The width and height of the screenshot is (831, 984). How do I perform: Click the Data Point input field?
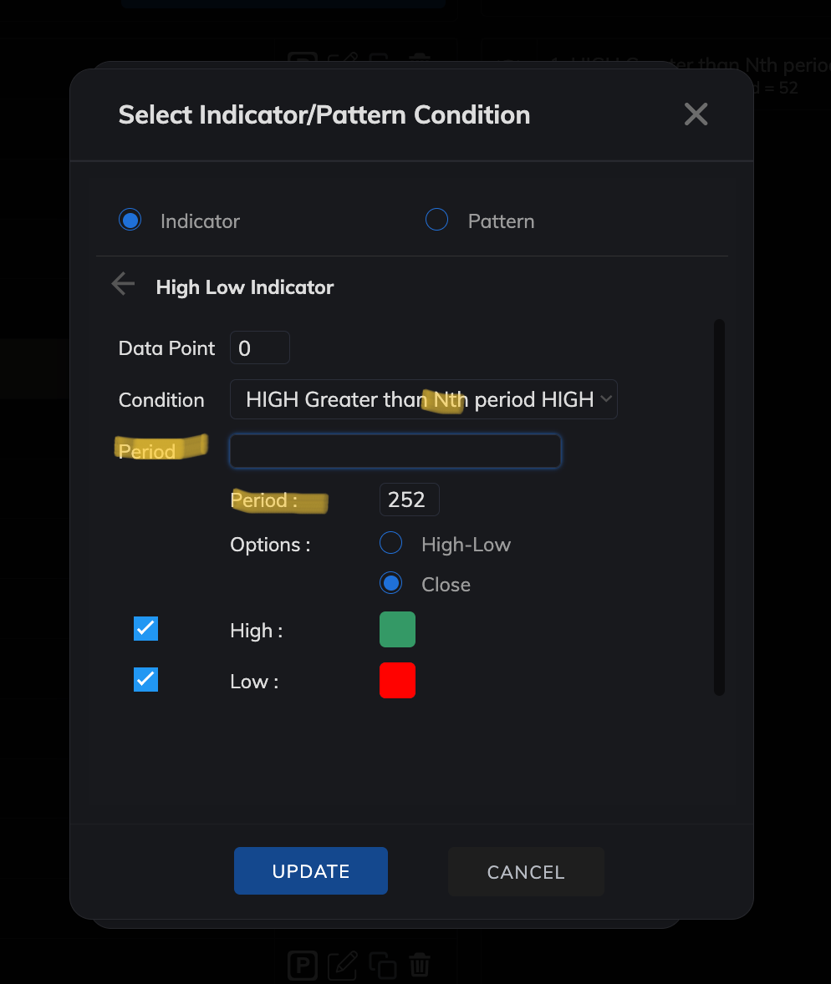point(260,348)
